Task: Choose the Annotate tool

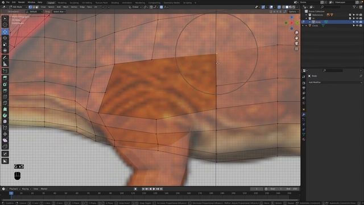Action: [5, 58]
